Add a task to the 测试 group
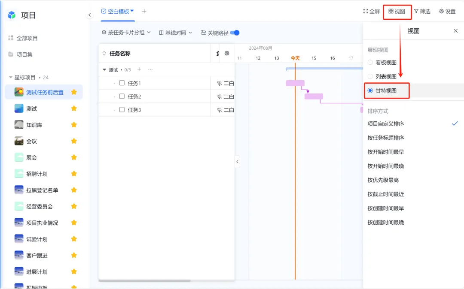The height and width of the screenshot is (289, 464). click(139, 69)
